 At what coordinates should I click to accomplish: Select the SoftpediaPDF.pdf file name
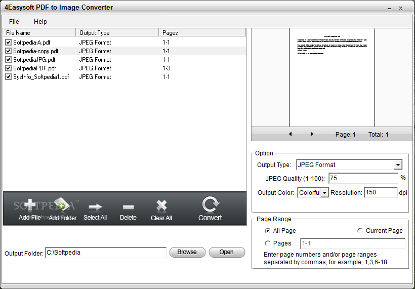(x=35, y=68)
